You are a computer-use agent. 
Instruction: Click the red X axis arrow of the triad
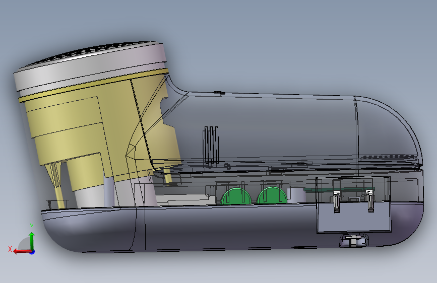click(x=22, y=251)
